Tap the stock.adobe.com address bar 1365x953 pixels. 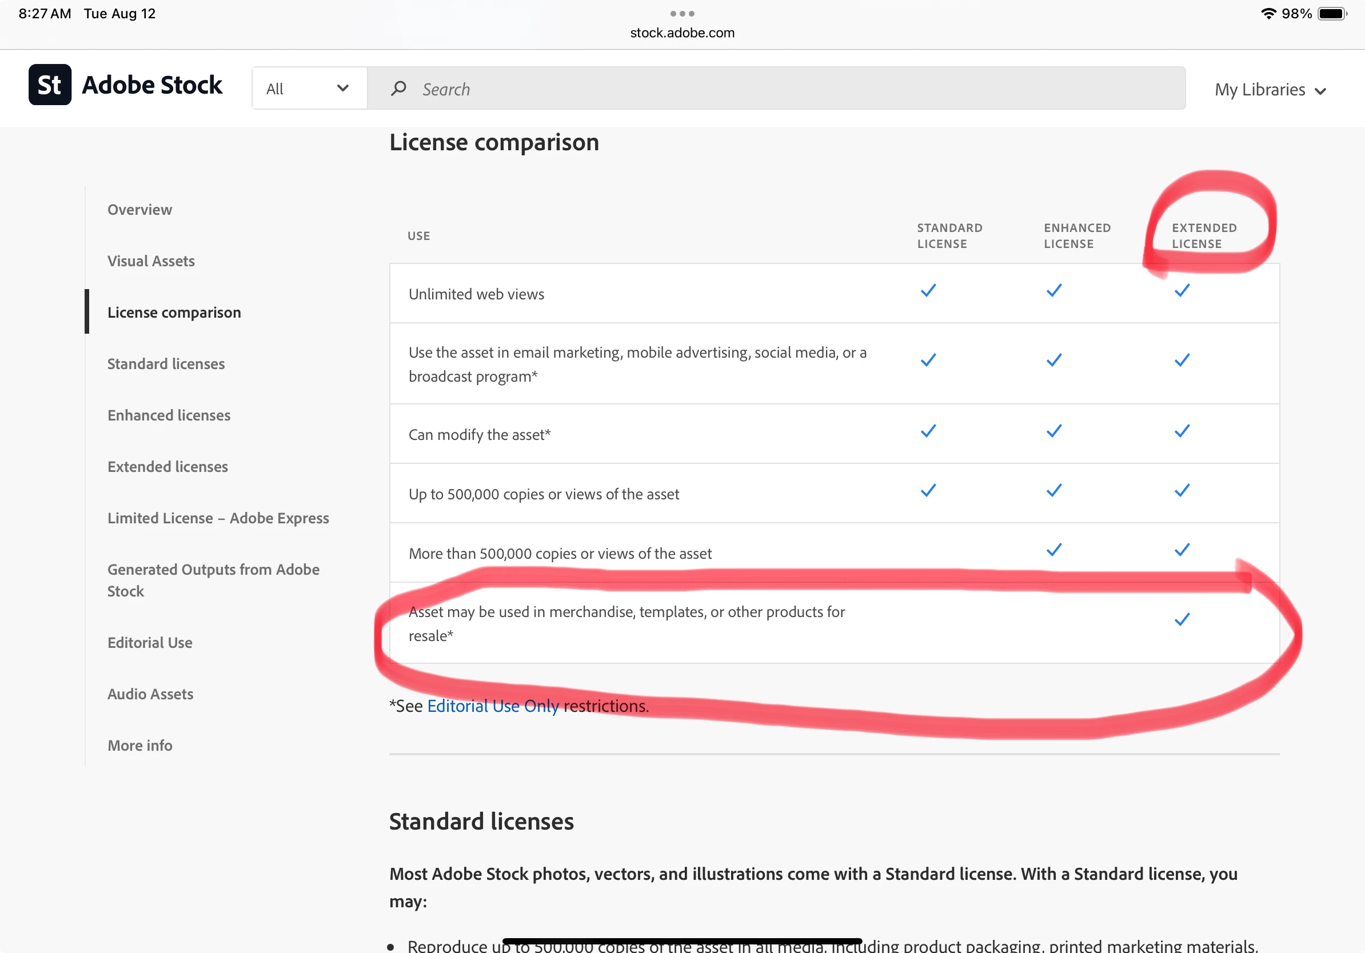point(682,33)
